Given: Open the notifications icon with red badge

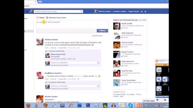Looking at the screenshot, I should (x=31, y=11).
